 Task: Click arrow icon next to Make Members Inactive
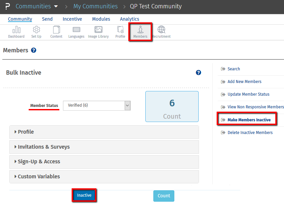tap(223, 120)
